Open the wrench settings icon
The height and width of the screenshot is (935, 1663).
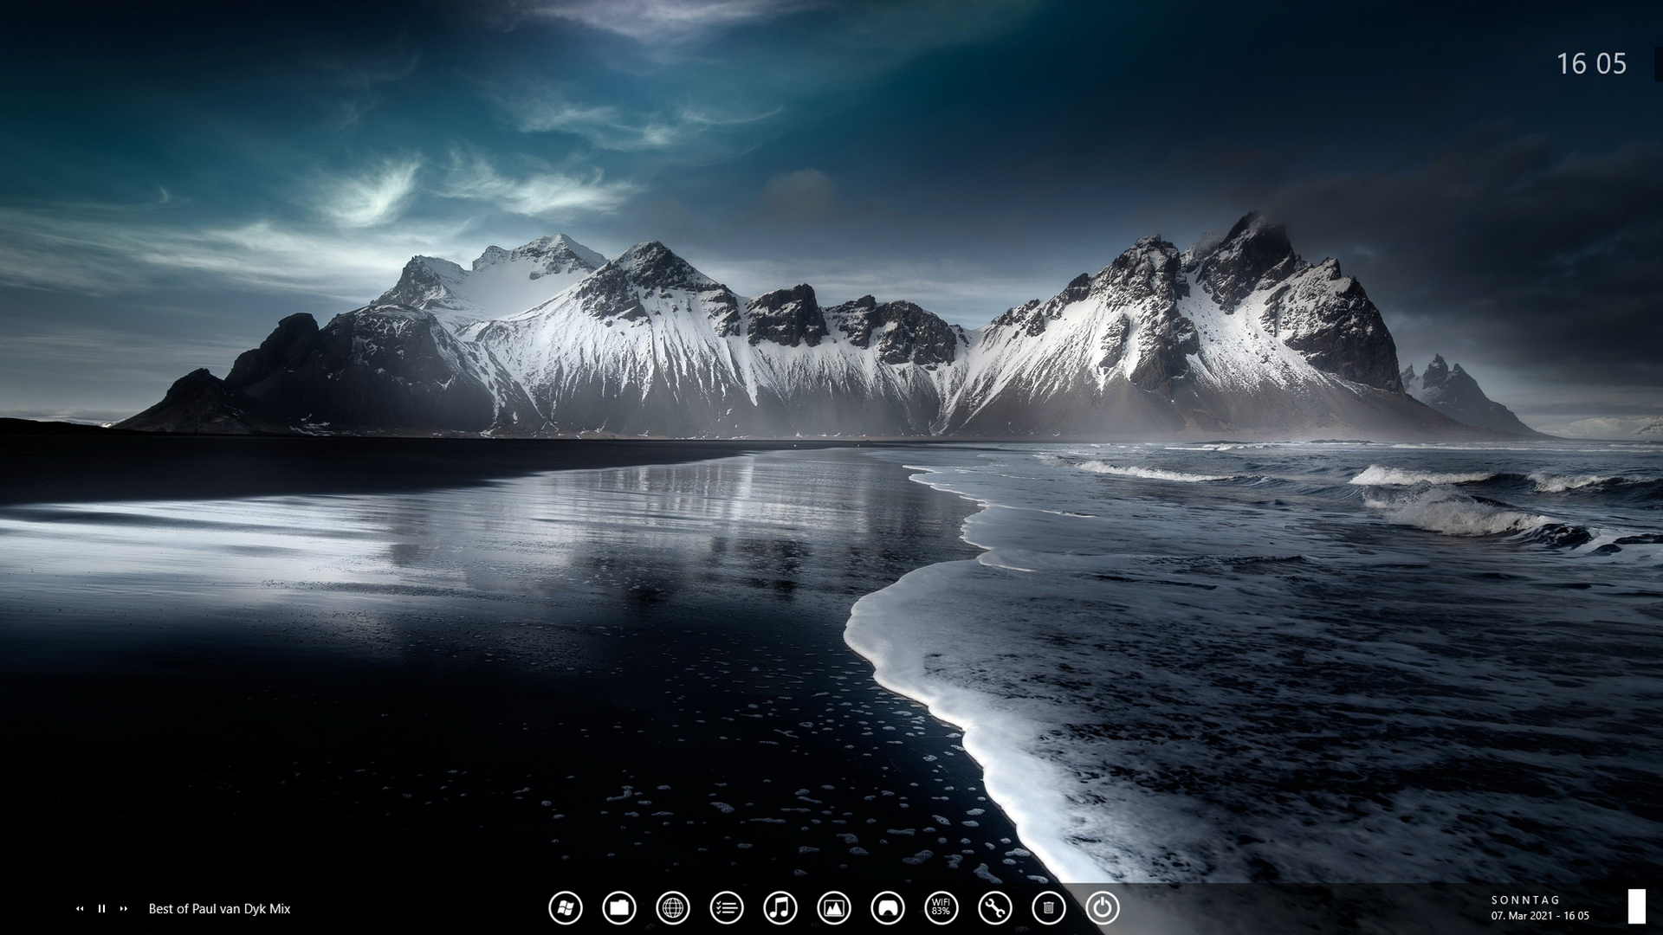click(995, 908)
